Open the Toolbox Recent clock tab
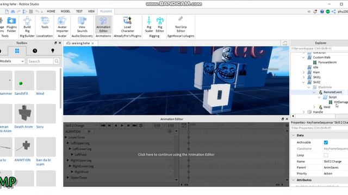 [x=35, y=51]
